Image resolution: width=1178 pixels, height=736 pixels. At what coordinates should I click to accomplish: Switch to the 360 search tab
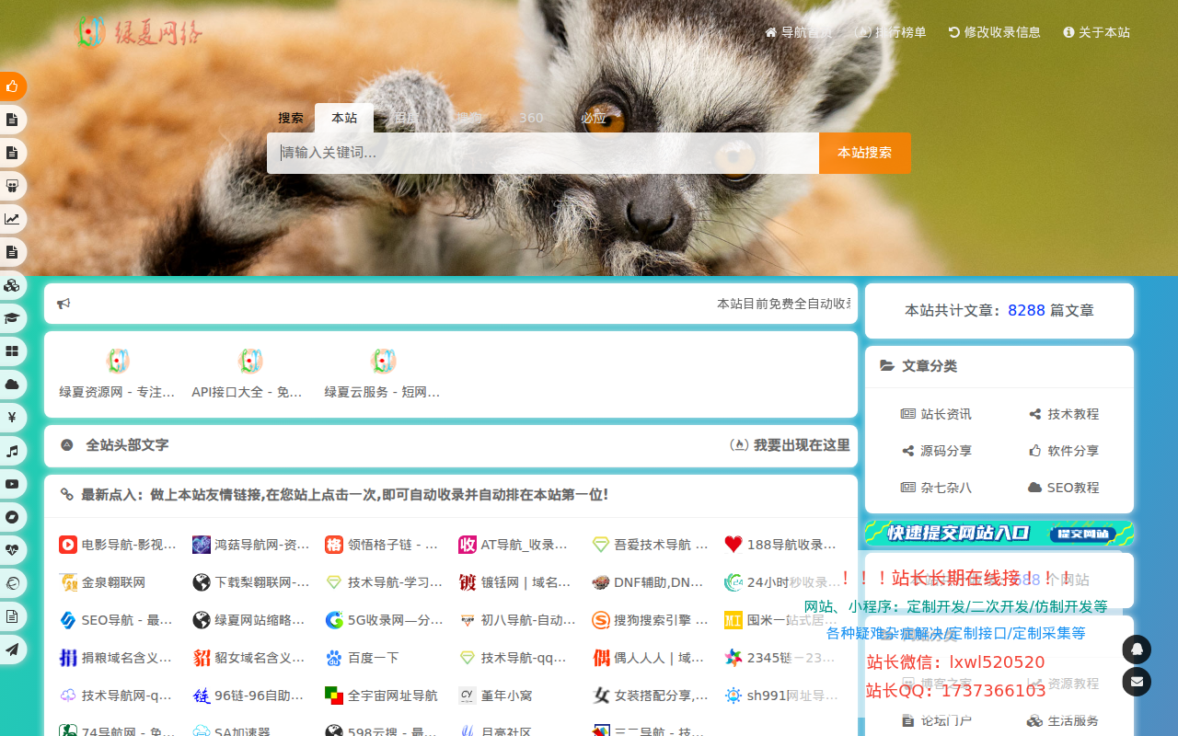pos(531,118)
